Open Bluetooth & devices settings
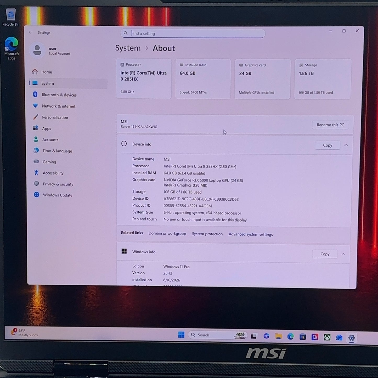 click(x=69, y=95)
